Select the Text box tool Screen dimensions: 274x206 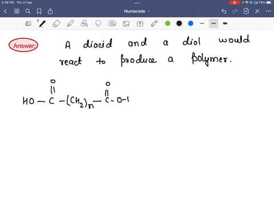(140, 23)
